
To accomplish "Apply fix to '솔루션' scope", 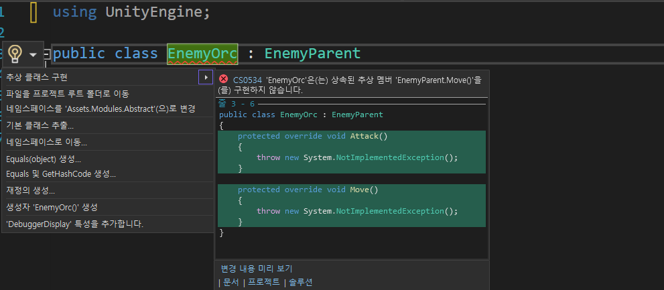I will [301, 283].
